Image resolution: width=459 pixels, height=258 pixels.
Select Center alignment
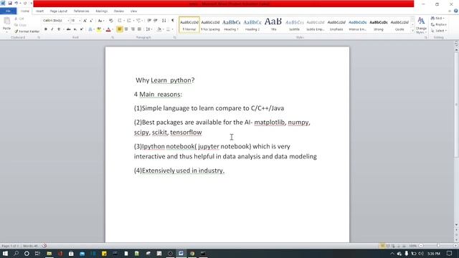click(x=126, y=29)
